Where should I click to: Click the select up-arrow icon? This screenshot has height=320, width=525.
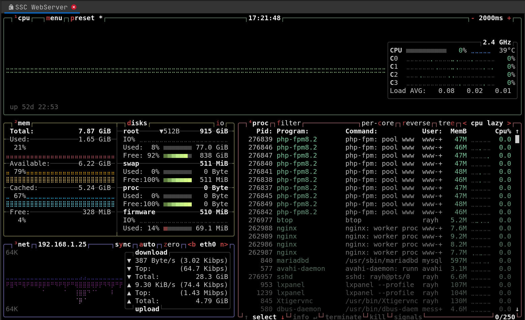(x=247, y=317)
